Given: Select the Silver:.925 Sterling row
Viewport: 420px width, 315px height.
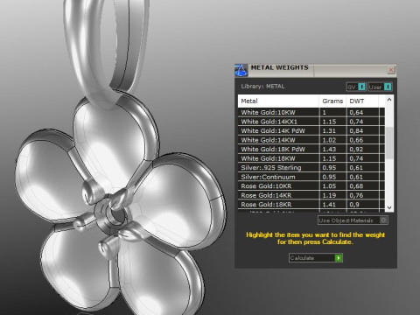Looking at the screenshot, I should 311,168.
